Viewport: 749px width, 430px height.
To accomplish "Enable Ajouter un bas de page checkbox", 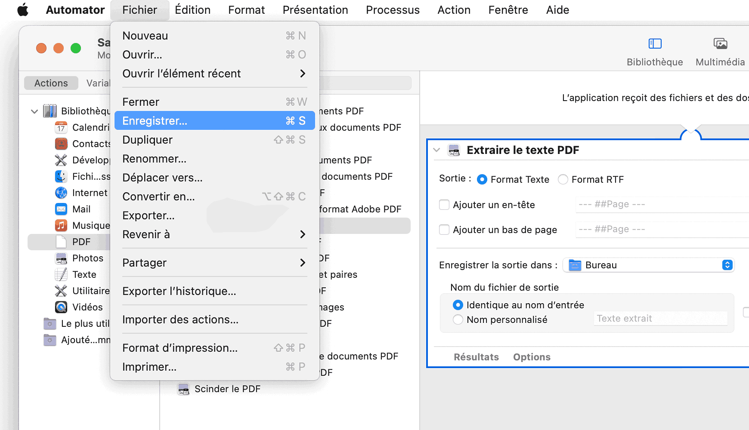I will (444, 230).
